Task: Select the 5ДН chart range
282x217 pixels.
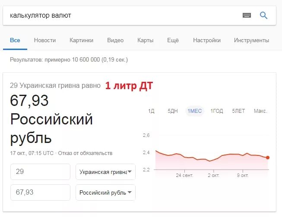Action: (173, 111)
